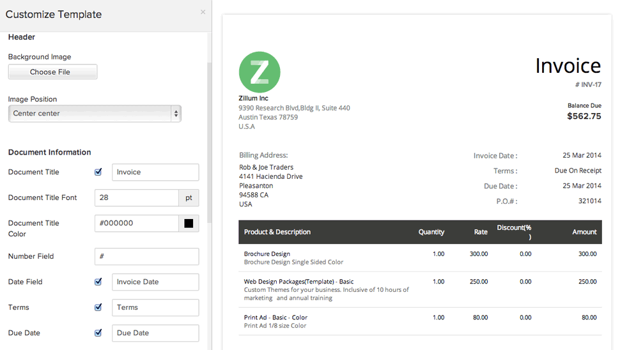Viewport: 620px width, 350px height.
Task: Click the black color swatch
Action: (189, 224)
